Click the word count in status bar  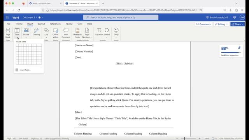[23, 138]
